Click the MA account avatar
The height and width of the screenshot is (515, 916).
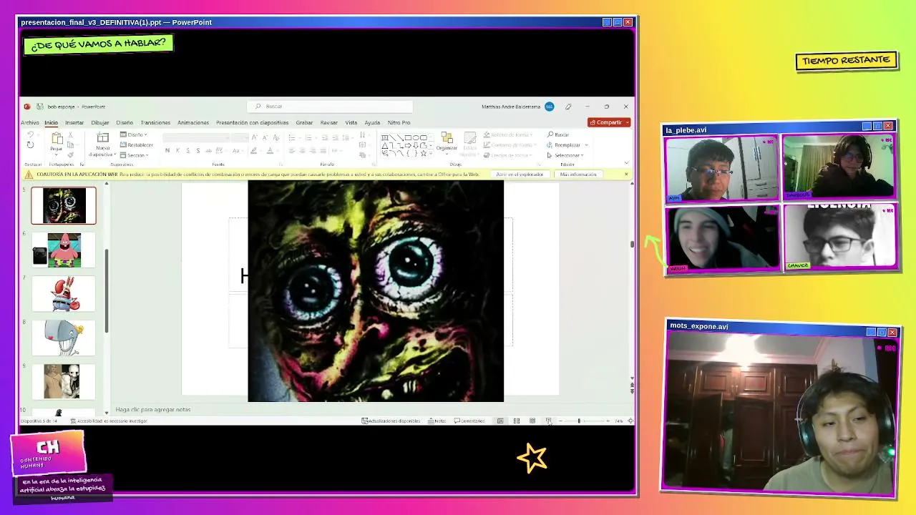point(549,107)
